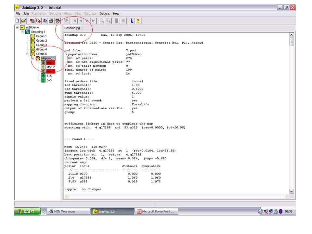Viewport: 312px width, 234px height.
Task: Click the grey page toolbar icon
Action: coord(117,21)
